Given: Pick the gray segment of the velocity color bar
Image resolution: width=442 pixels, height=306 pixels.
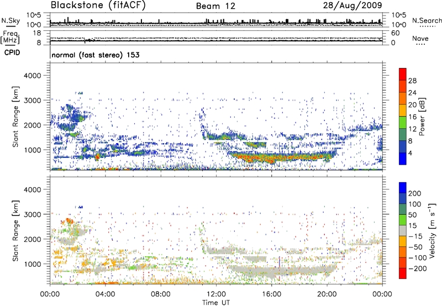Looking at the screenshot, I should [x=403, y=230].
